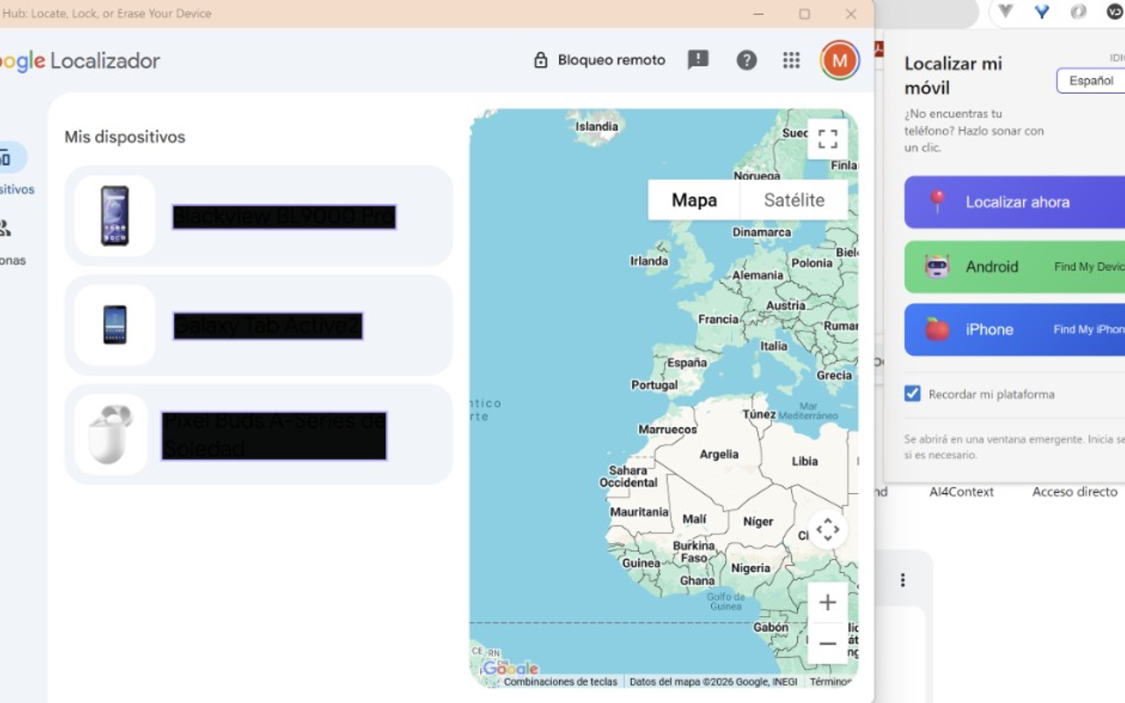Open Términos link on map
1125x703 pixels.
(x=831, y=682)
